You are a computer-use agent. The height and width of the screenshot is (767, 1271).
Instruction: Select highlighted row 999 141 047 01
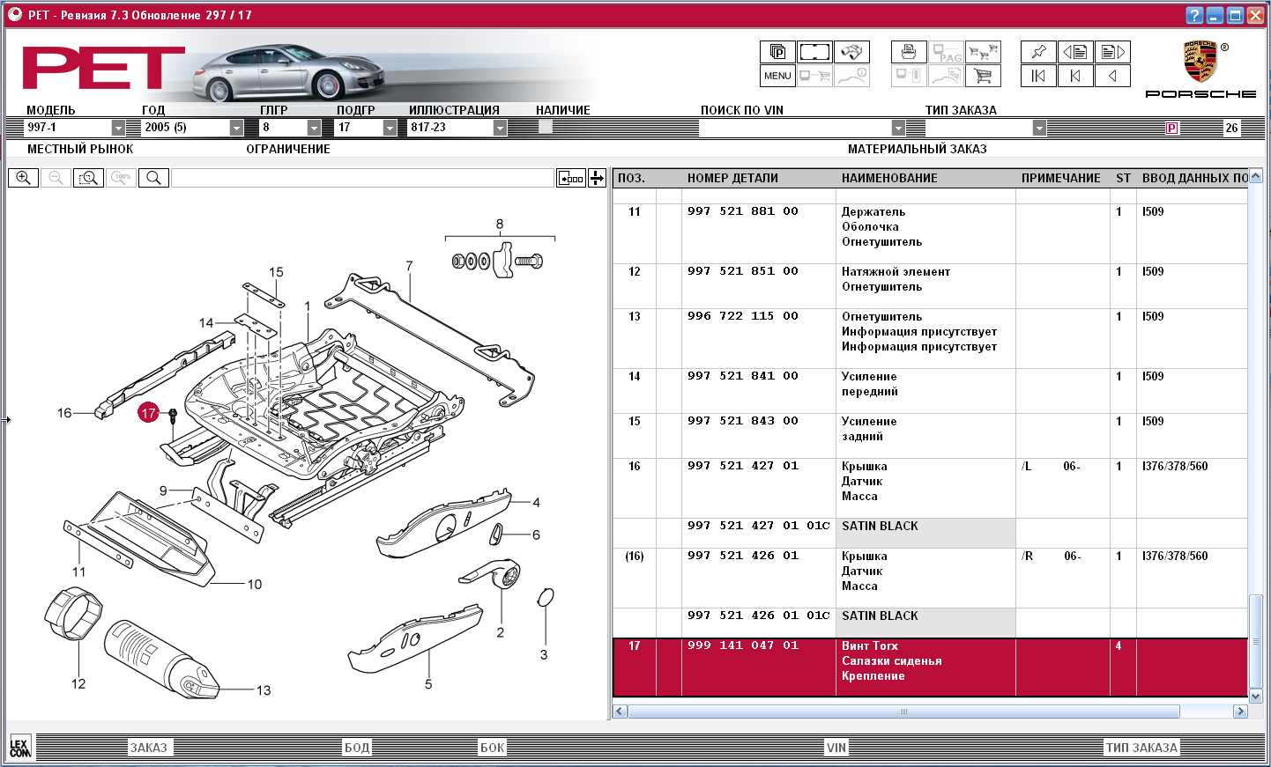930,667
